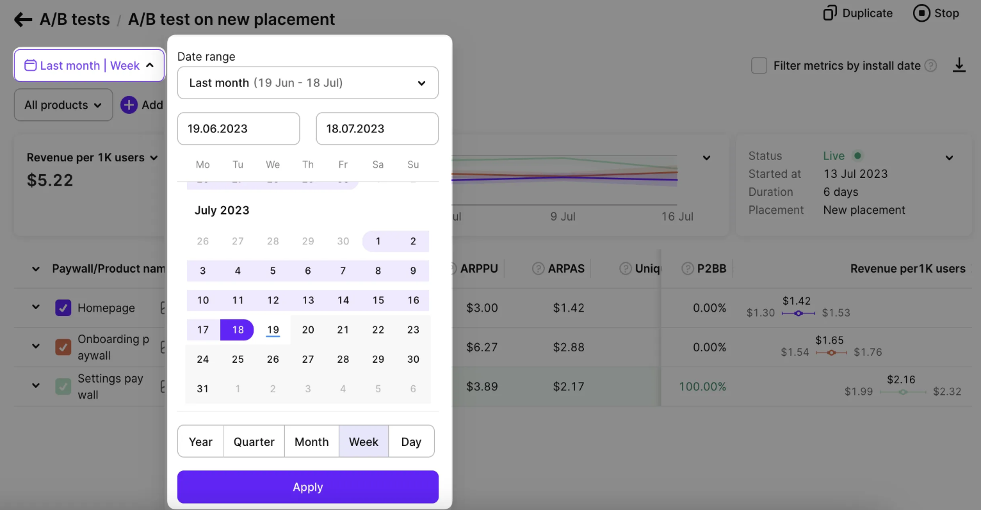The height and width of the screenshot is (510, 981).
Task: Click the start date field 19.06.2023
Action: (238, 129)
